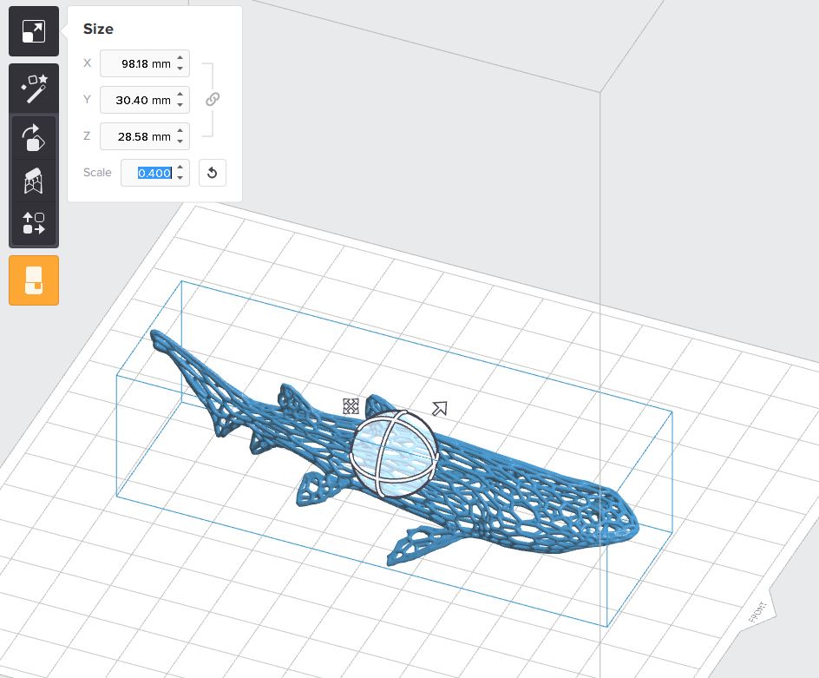The image size is (819, 678).
Task: Open the Supports tool
Action: pyautogui.click(x=34, y=181)
